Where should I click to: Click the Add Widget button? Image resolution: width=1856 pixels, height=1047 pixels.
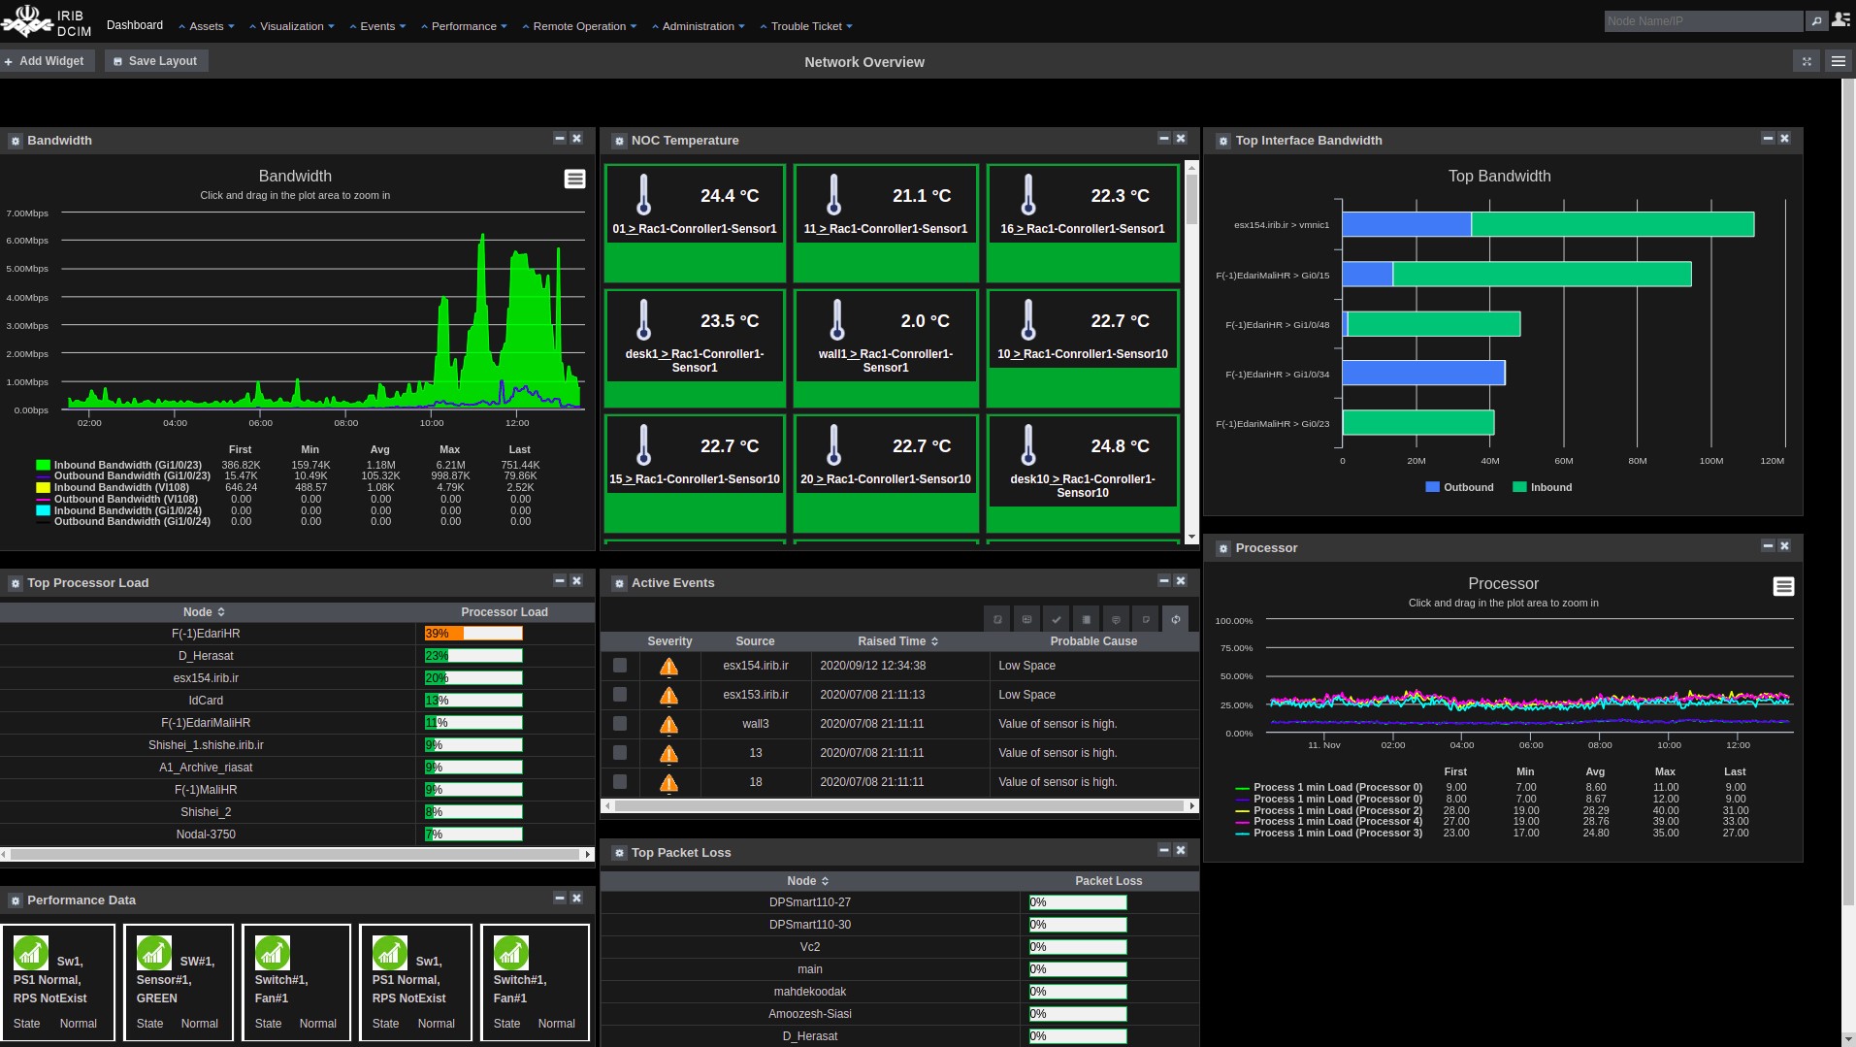point(46,61)
